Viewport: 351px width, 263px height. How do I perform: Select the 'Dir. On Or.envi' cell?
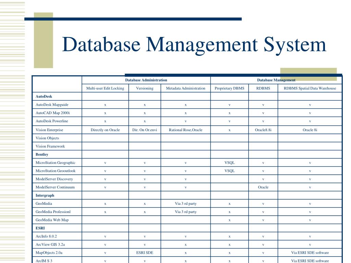click(x=145, y=130)
